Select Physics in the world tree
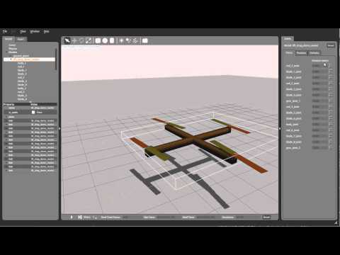Viewport: 340px width, 255px height. 13,49
